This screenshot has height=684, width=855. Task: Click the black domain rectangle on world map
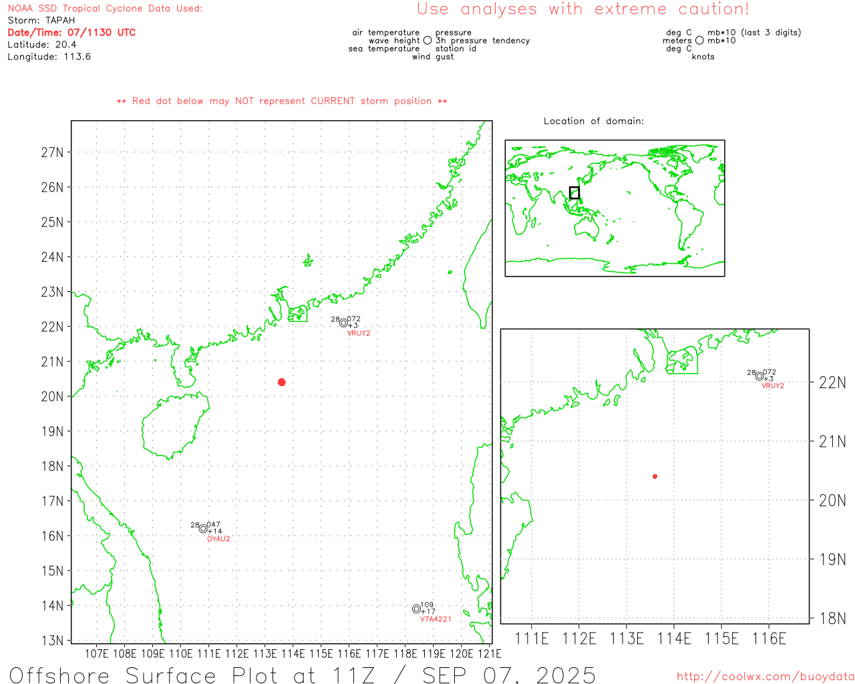pyautogui.click(x=574, y=192)
